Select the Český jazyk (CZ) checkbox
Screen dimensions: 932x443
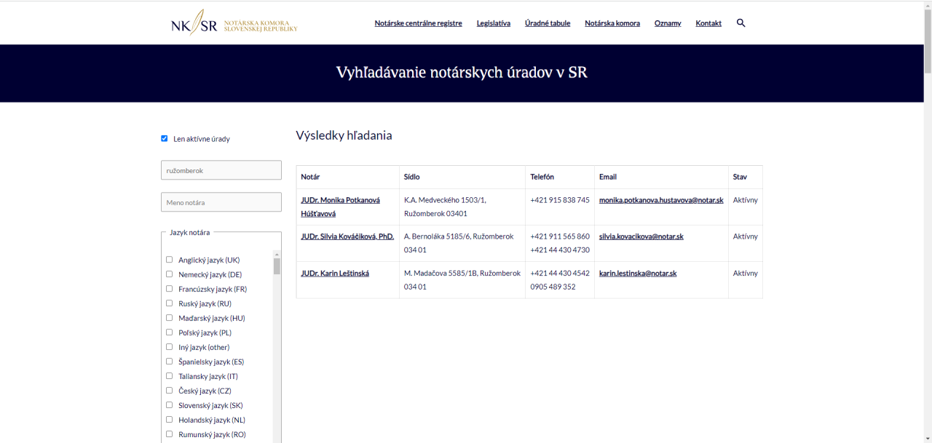pos(170,391)
